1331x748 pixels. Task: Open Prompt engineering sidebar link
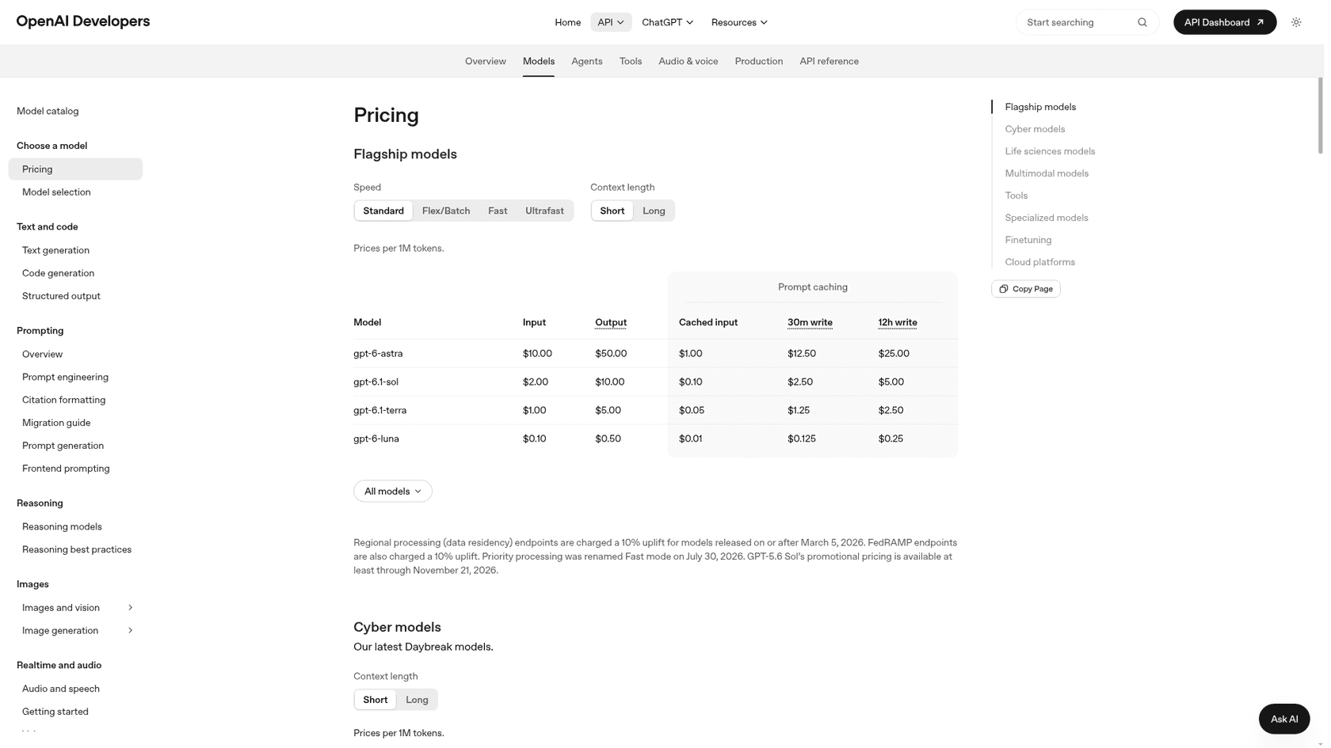(x=65, y=378)
